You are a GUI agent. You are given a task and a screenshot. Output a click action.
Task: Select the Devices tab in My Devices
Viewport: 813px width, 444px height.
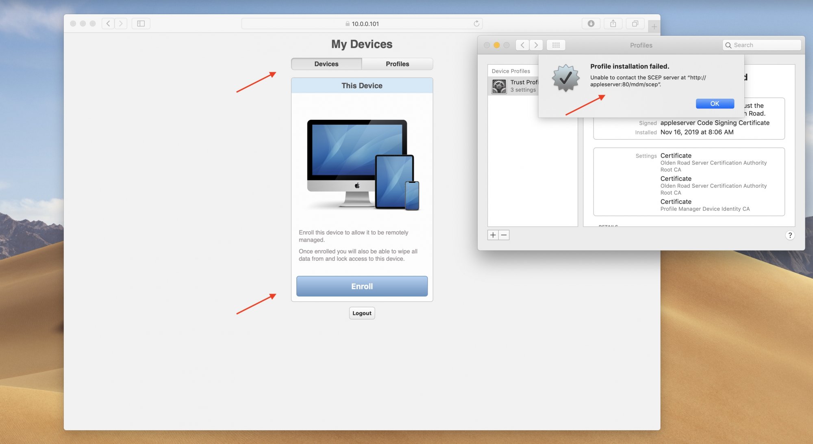coord(326,63)
